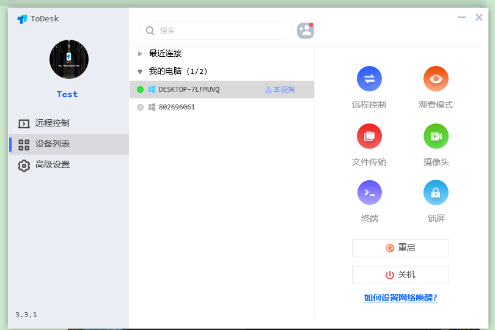Click the 重启 restart button

[400, 248]
